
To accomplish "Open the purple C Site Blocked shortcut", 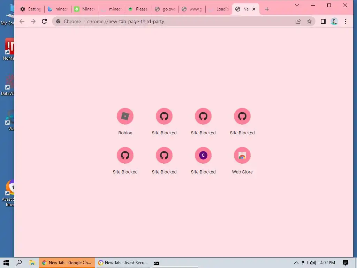I will [x=203, y=161].
